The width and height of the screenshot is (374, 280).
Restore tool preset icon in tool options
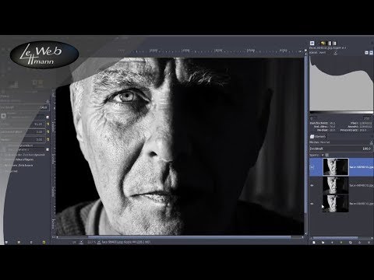[x=19, y=243]
